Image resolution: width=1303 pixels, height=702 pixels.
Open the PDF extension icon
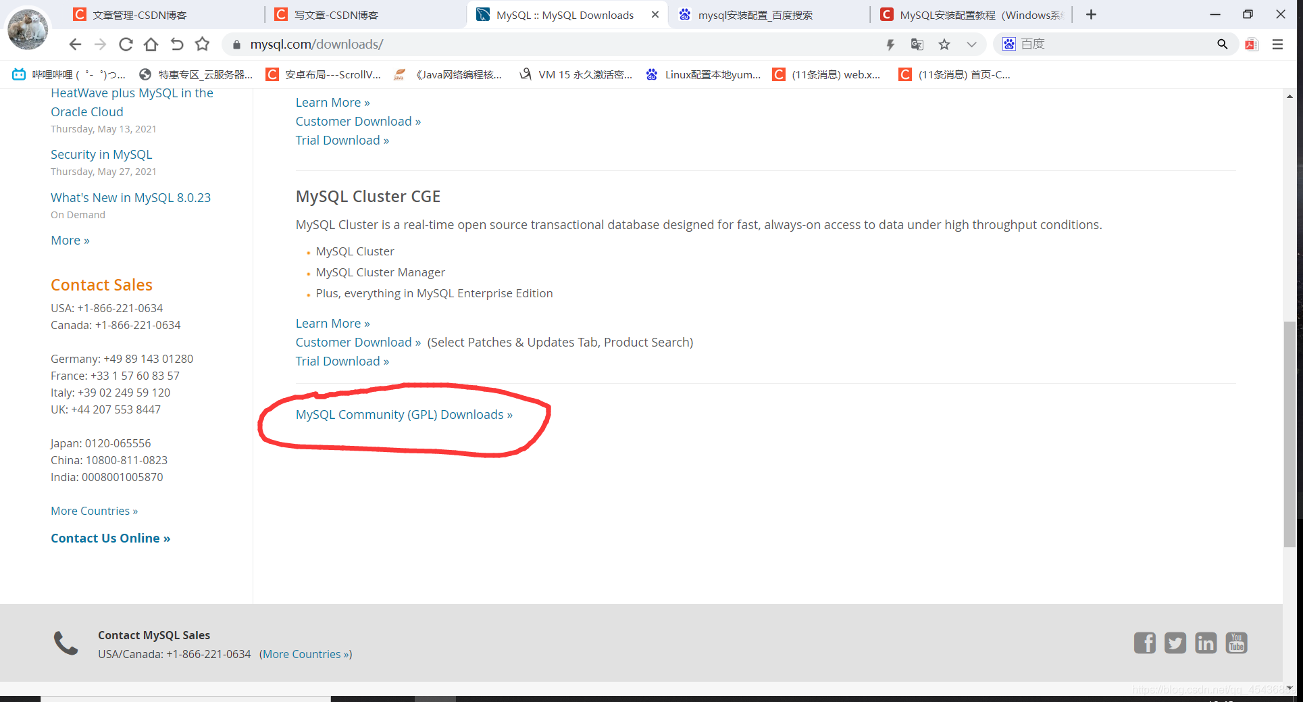pos(1252,45)
